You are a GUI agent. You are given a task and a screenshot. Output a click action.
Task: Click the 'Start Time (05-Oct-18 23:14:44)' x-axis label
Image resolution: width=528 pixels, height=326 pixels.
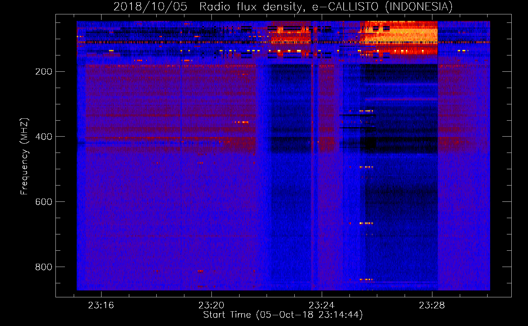tap(283, 315)
